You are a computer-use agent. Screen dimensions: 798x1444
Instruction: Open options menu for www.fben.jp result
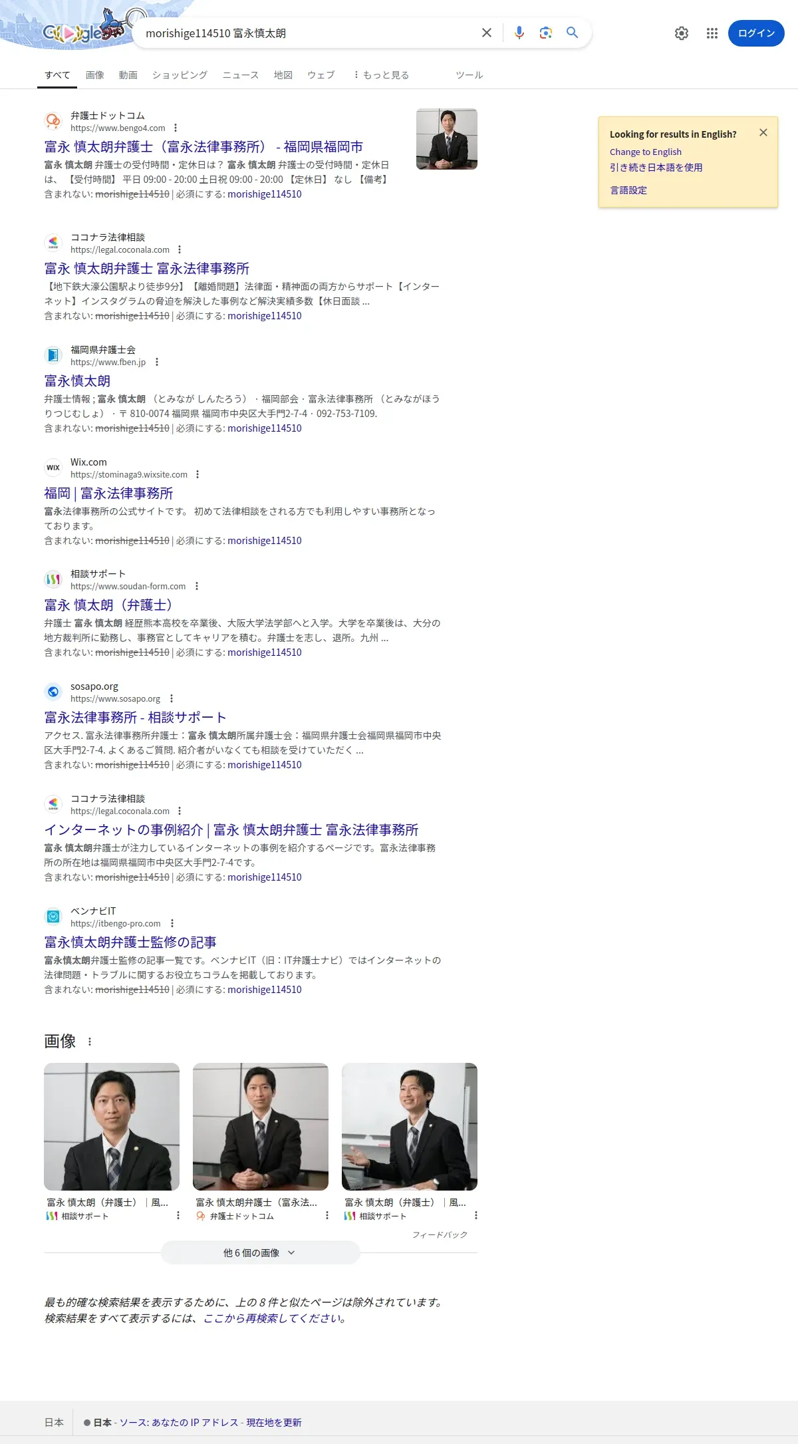click(x=157, y=362)
